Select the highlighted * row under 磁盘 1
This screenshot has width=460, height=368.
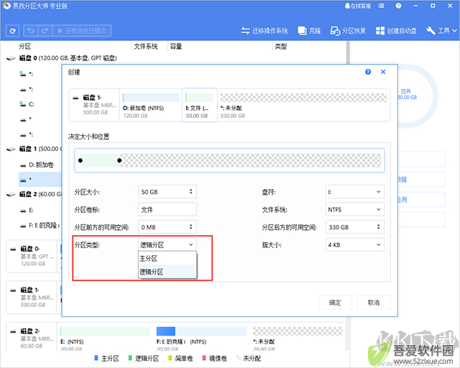[40, 179]
